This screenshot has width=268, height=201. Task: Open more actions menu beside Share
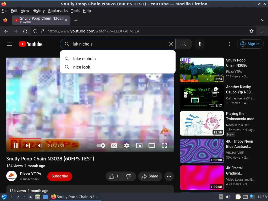169,176
